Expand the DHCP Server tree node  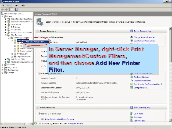point(5,24)
